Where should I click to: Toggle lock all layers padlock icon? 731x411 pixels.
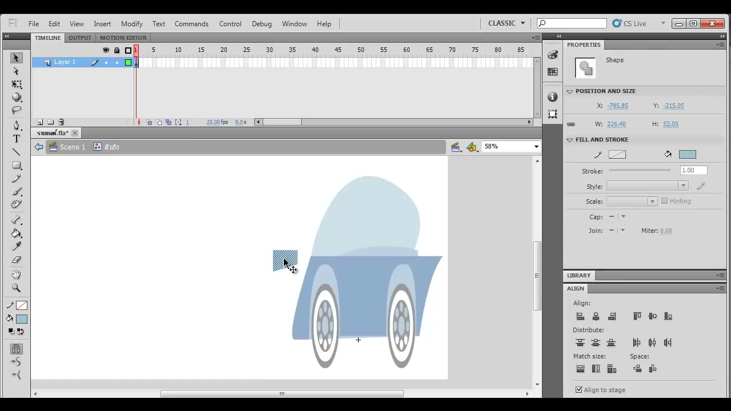coord(117,50)
